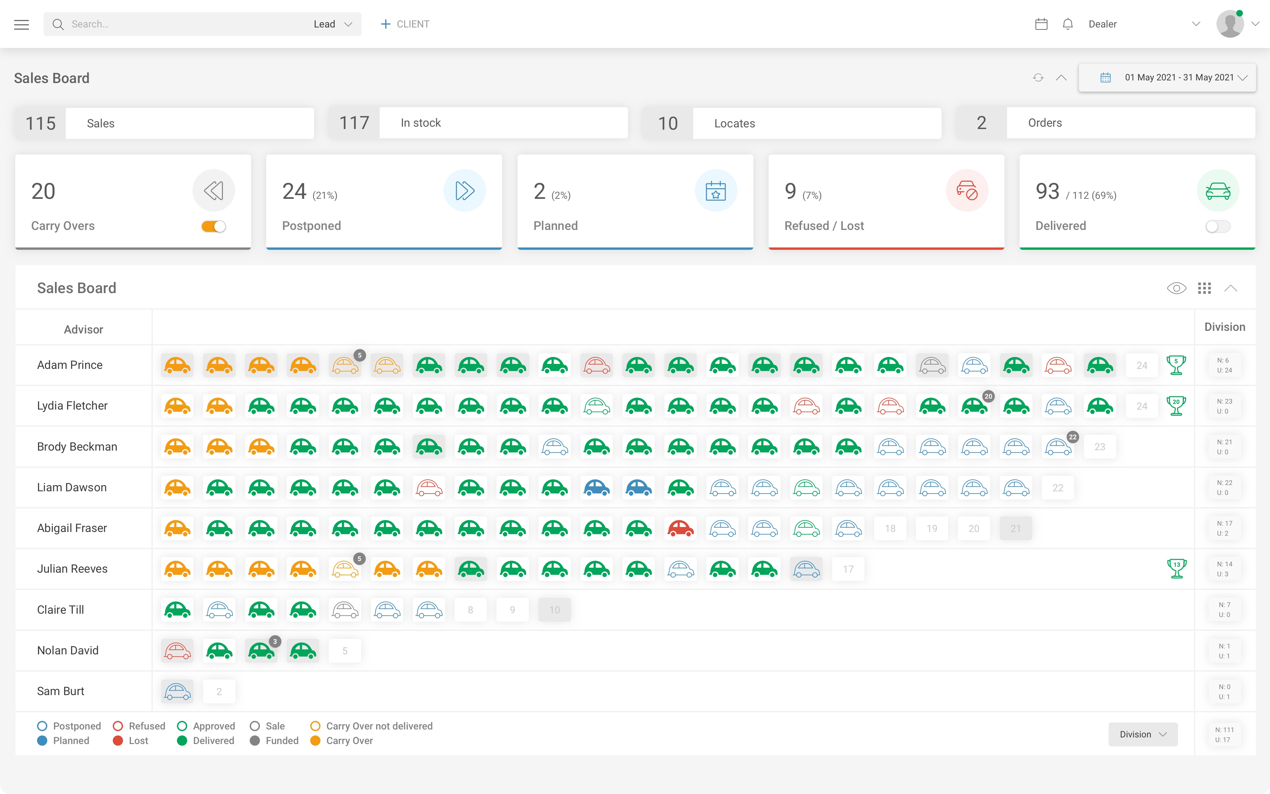Click the Postponed fast-forward icon
The width and height of the screenshot is (1270, 794).
pyautogui.click(x=464, y=191)
